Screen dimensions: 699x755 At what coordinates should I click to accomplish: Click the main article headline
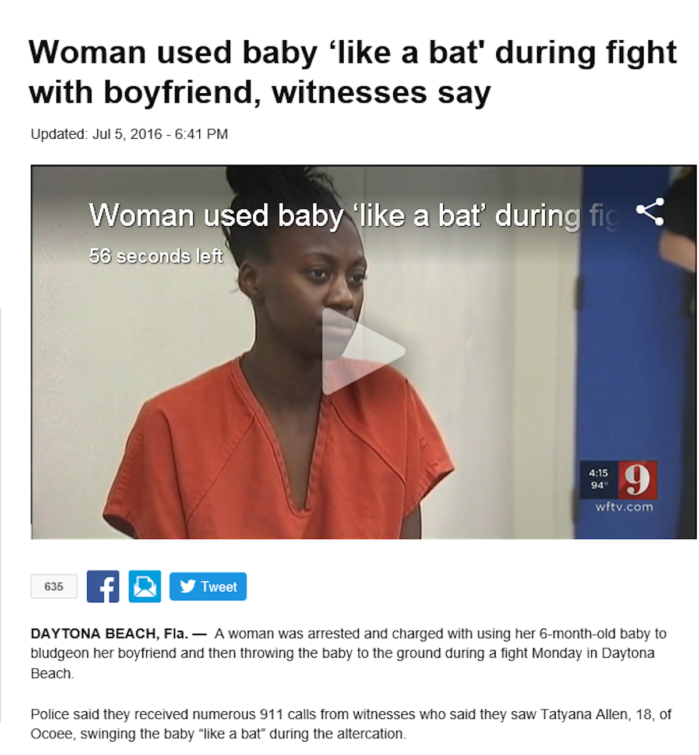352,72
